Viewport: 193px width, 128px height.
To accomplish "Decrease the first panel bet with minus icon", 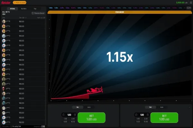I will tap(63, 115).
